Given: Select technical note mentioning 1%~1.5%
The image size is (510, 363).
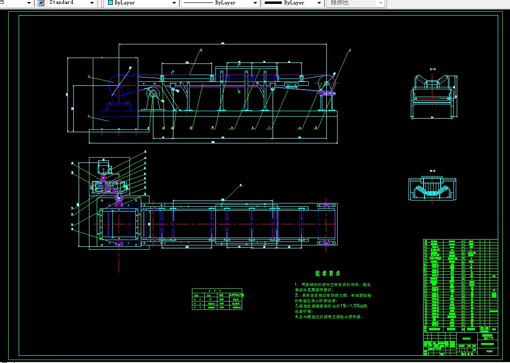Looking at the screenshot, I should tap(331, 308).
